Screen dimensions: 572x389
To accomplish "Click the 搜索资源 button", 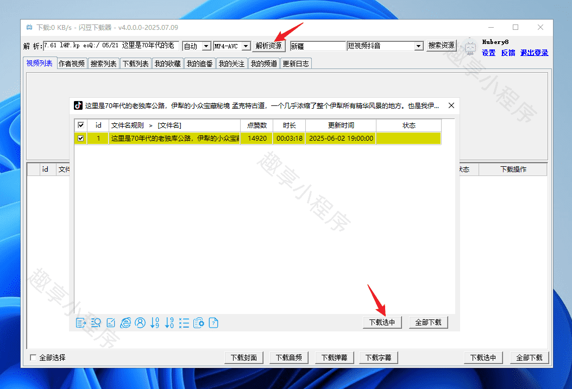I will [x=442, y=45].
